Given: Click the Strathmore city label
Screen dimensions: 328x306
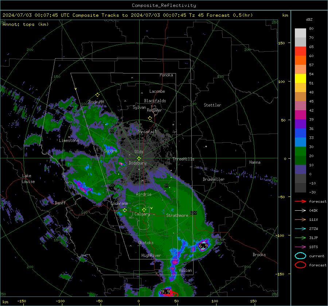Looking at the screenshot, I should click(x=177, y=215).
